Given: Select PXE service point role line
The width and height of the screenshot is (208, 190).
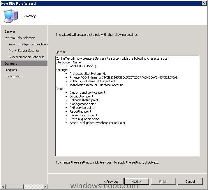Looking at the screenshot, I should (82, 108).
